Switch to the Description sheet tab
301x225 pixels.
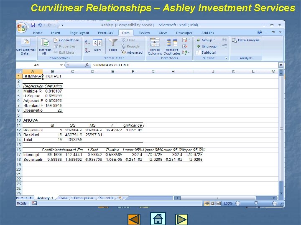click(x=84, y=198)
